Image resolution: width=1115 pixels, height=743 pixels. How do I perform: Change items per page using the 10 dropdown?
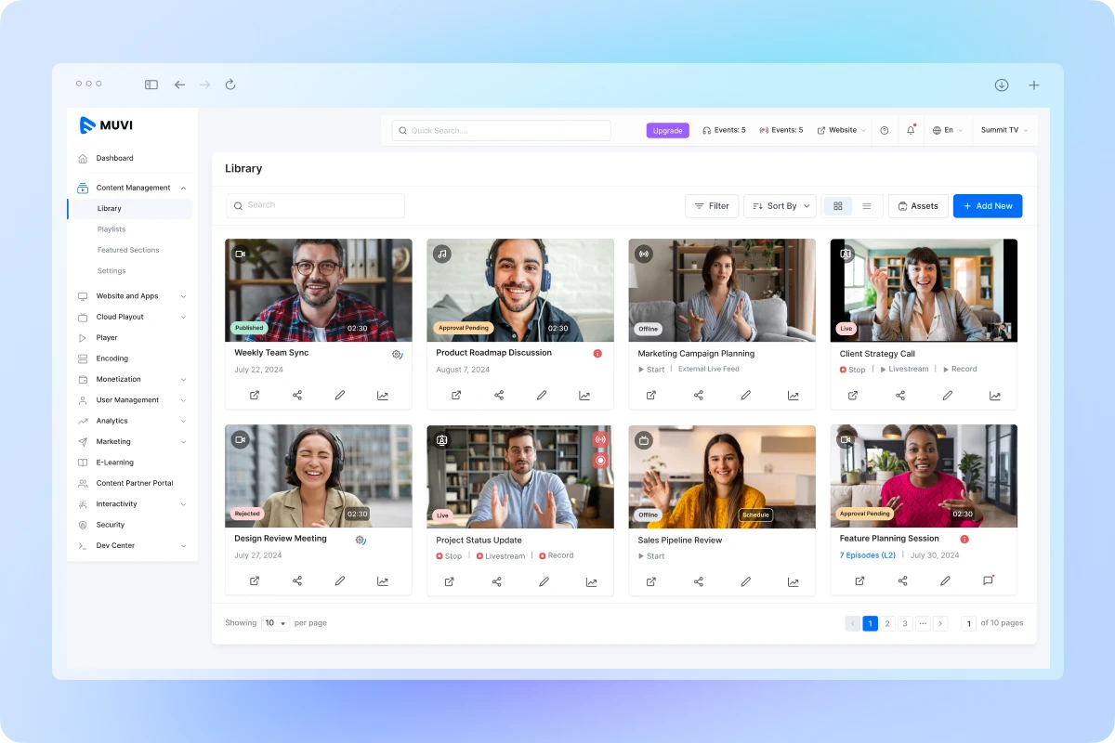tap(275, 622)
